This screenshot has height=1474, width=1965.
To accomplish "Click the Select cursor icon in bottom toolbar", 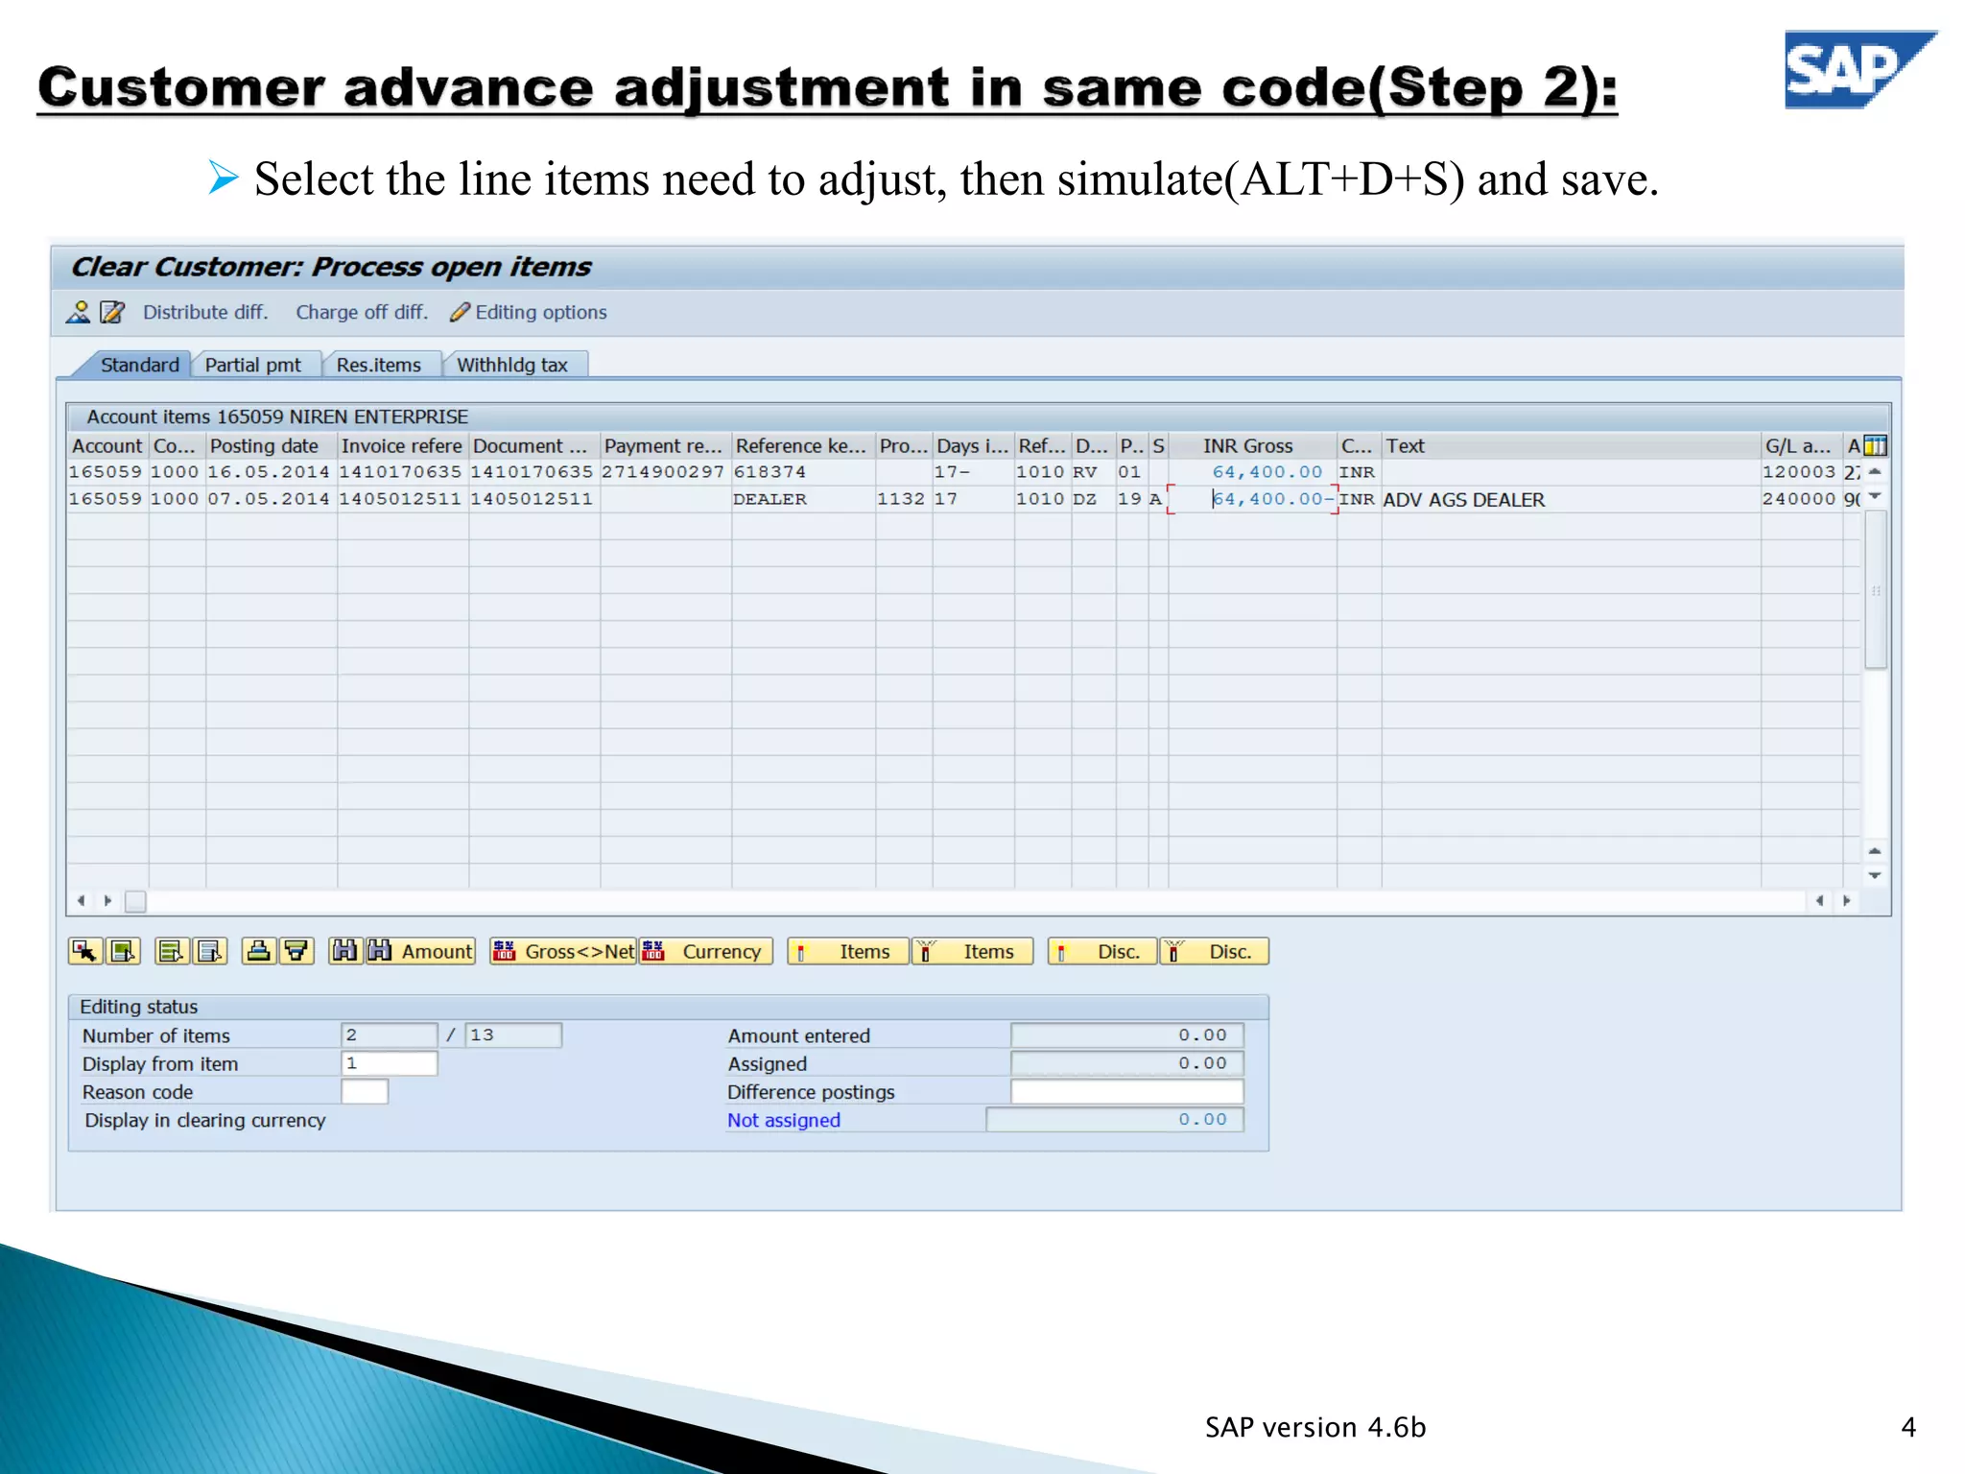I will click(x=85, y=951).
